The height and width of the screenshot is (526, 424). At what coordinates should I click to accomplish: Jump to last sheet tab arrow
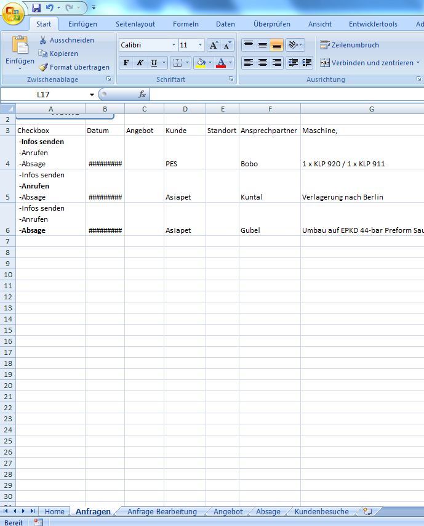(x=33, y=511)
